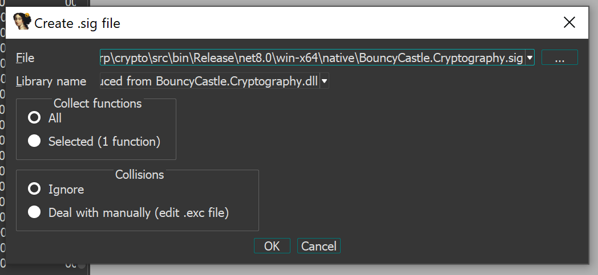Choose "Selected (1 function)" radio button
Viewport: 598px width, 275px height.
coord(34,141)
